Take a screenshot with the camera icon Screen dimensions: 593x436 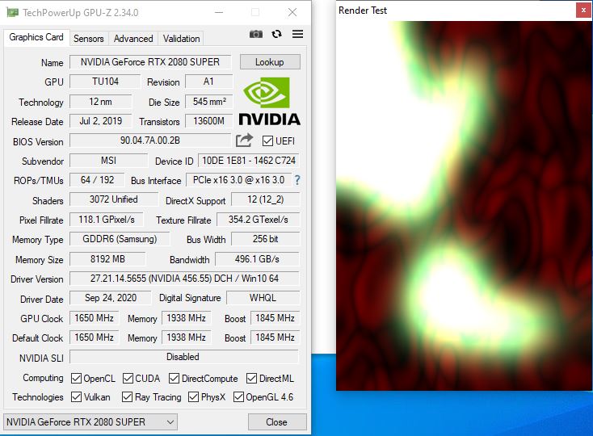pyautogui.click(x=255, y=35)
